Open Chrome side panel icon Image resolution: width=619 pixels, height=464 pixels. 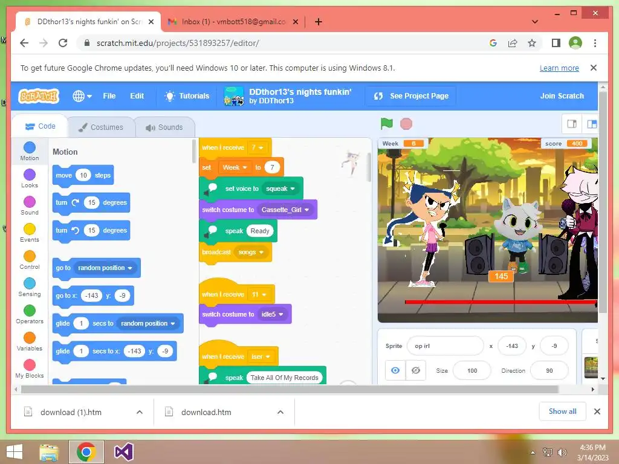(x=556, y=43)
